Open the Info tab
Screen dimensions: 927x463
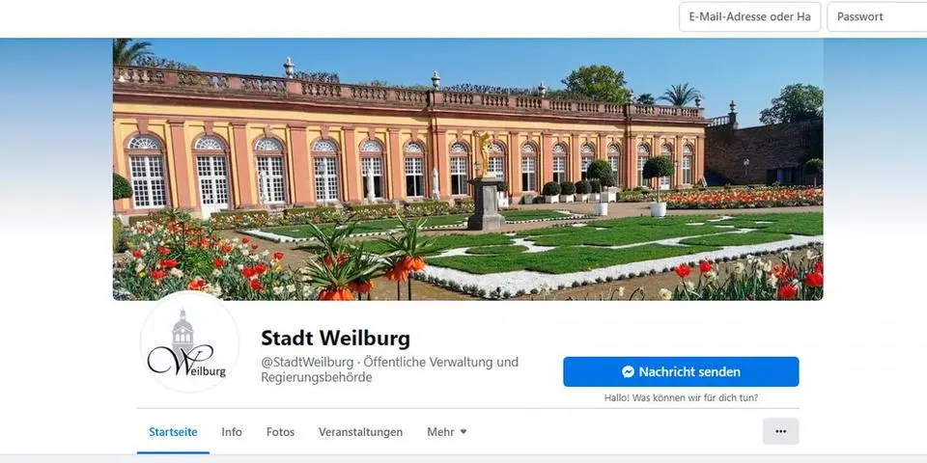coord(232,432)
